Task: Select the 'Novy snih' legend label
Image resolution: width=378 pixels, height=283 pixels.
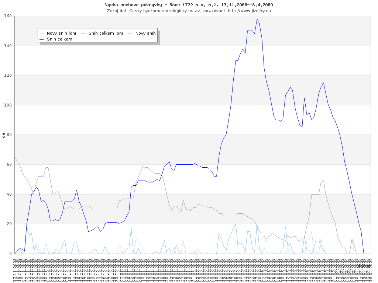Action: click(x=145, y=33)
